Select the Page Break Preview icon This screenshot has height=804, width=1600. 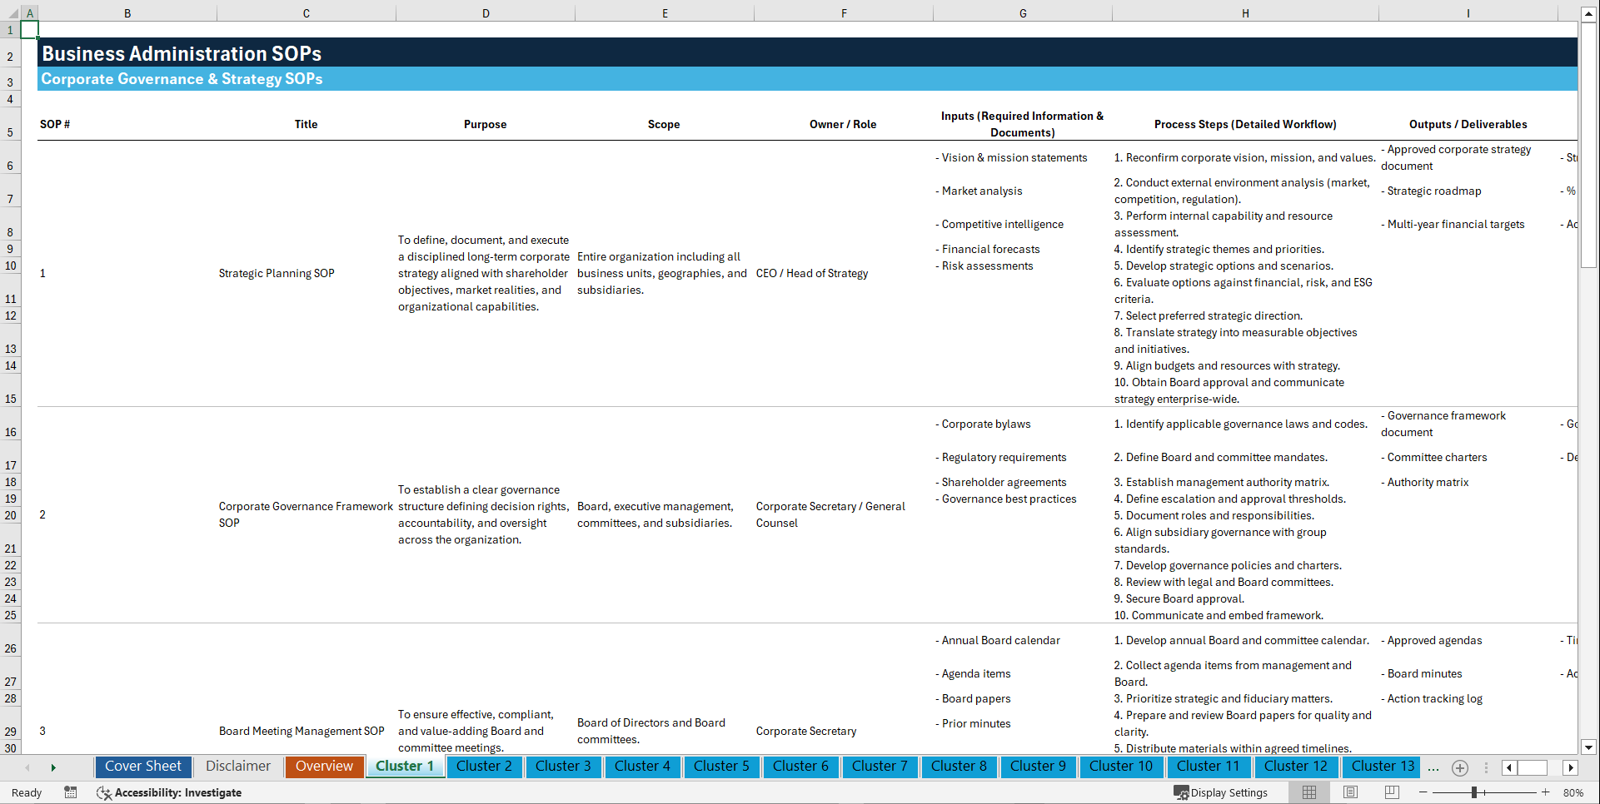pos(1391,792)
